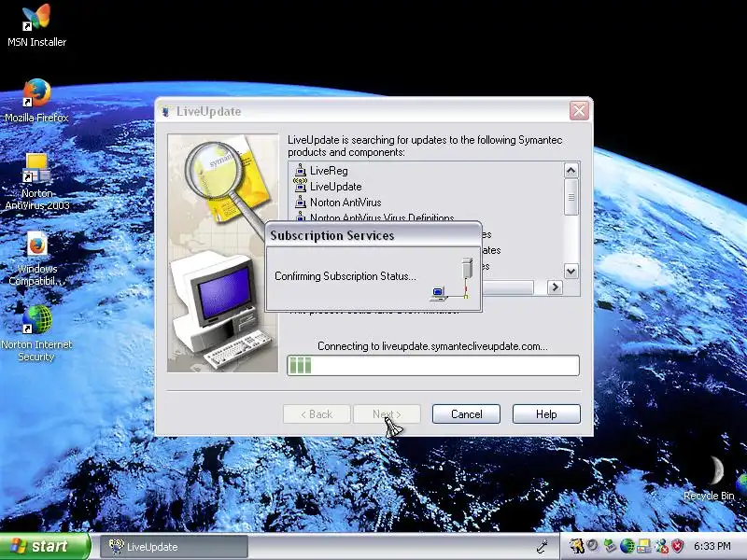Click the Norton AntiVirus component icon
The image size is (747, 560).
tap(300, 202)
